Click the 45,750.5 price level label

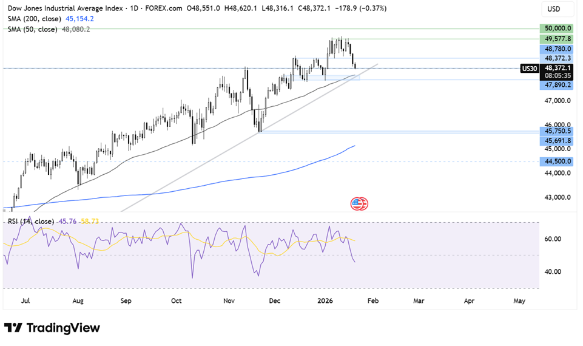pyautogui.click(x=556, y=131)
